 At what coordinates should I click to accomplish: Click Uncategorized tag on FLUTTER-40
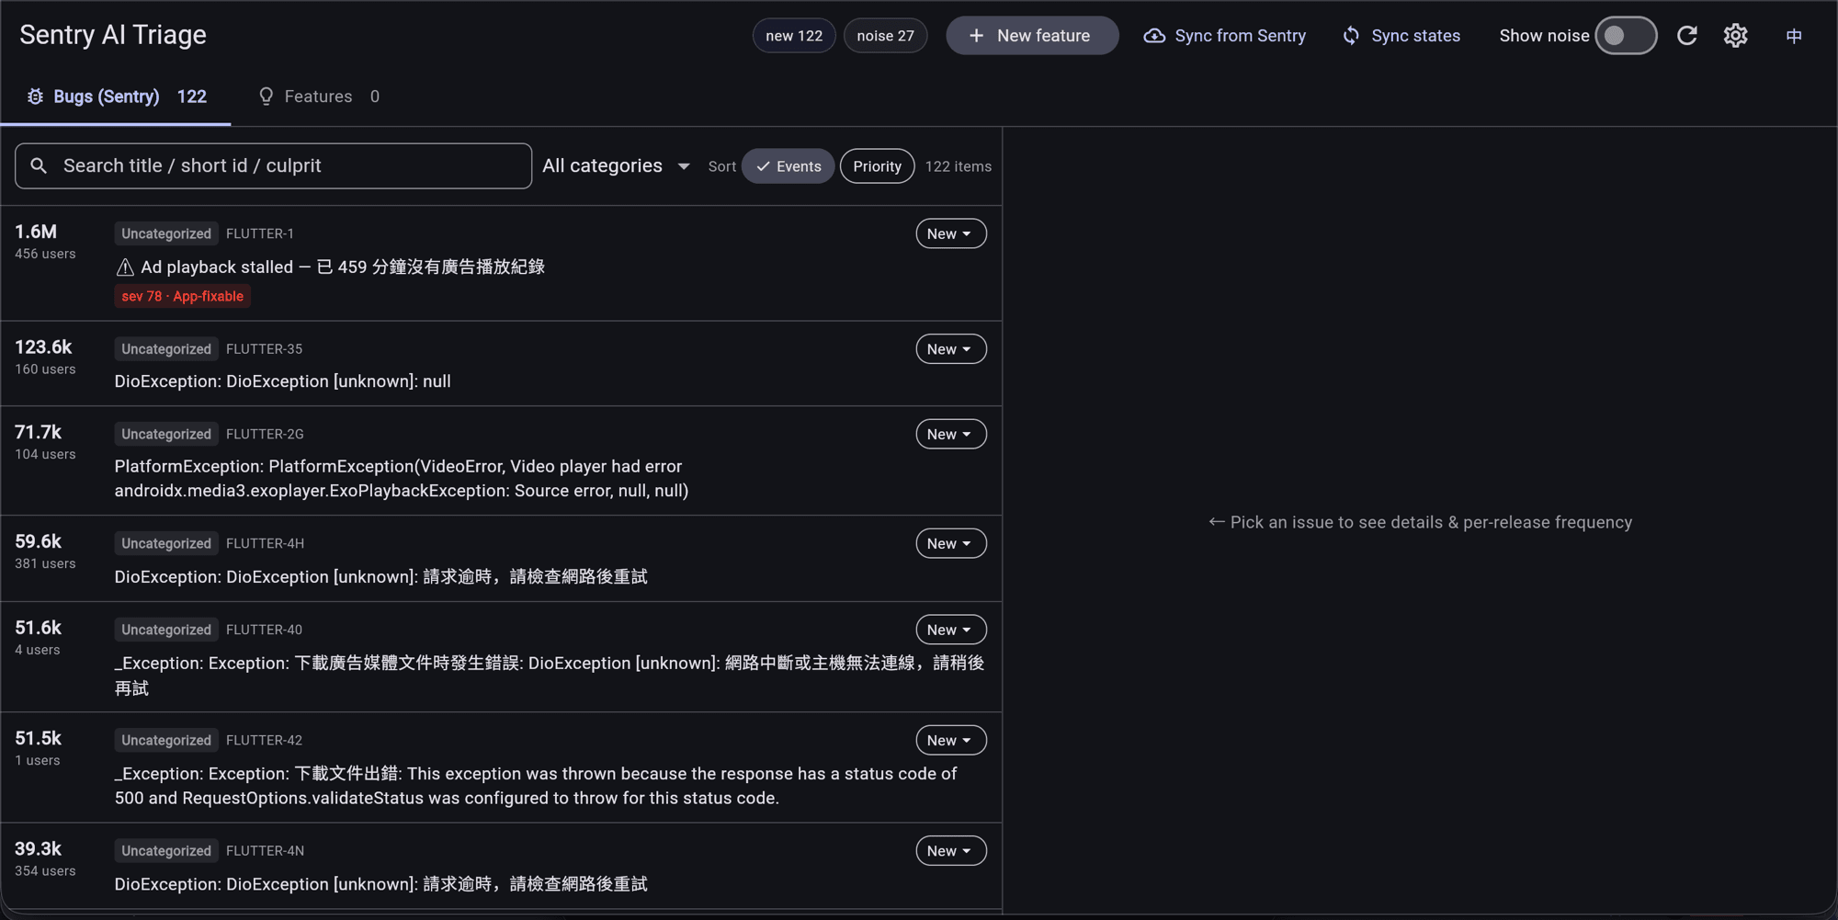166,630
